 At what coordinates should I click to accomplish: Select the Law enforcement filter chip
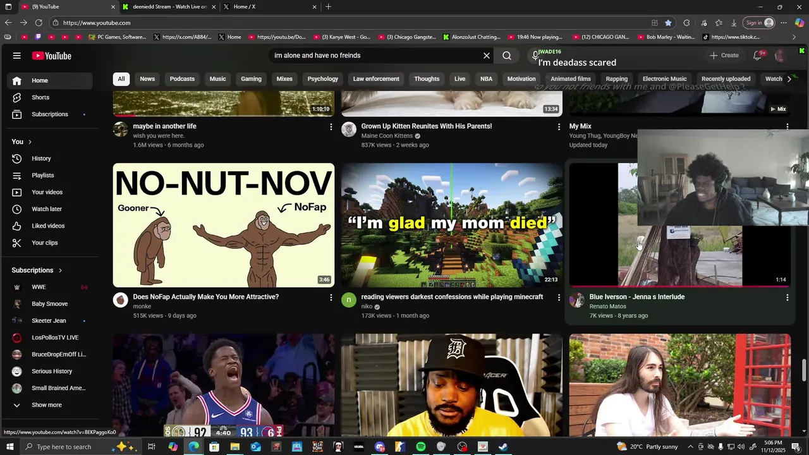click(x=376, y=79)
